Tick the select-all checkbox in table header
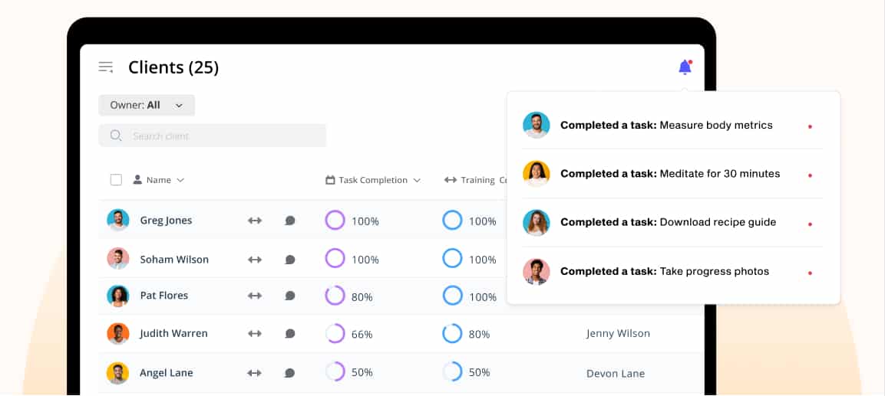The height and width of the screenshot is (396, 885). (116, 180)
